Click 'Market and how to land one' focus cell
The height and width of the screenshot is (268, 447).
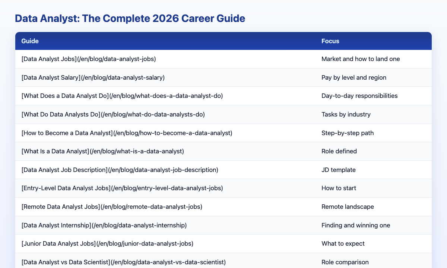pyautogui.click(x=373, y=59)
